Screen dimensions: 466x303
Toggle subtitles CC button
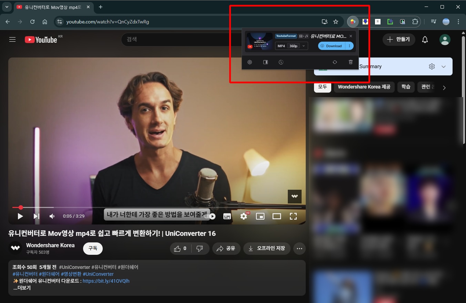[x=227, y=216]
